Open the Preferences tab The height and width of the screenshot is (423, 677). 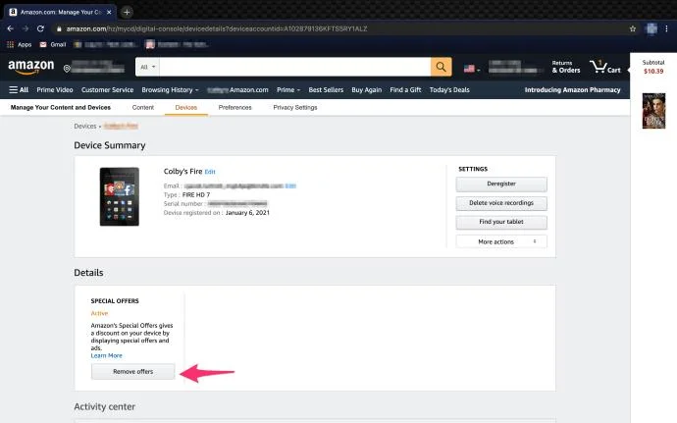coord(234,107)
